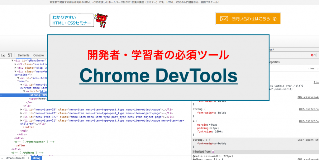Click the href URL link in DOM
319x160 pixels.
[44, 91]
